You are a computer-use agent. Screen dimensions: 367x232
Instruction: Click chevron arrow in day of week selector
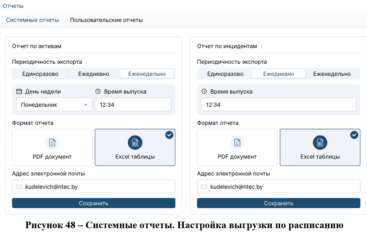point(86,104)
